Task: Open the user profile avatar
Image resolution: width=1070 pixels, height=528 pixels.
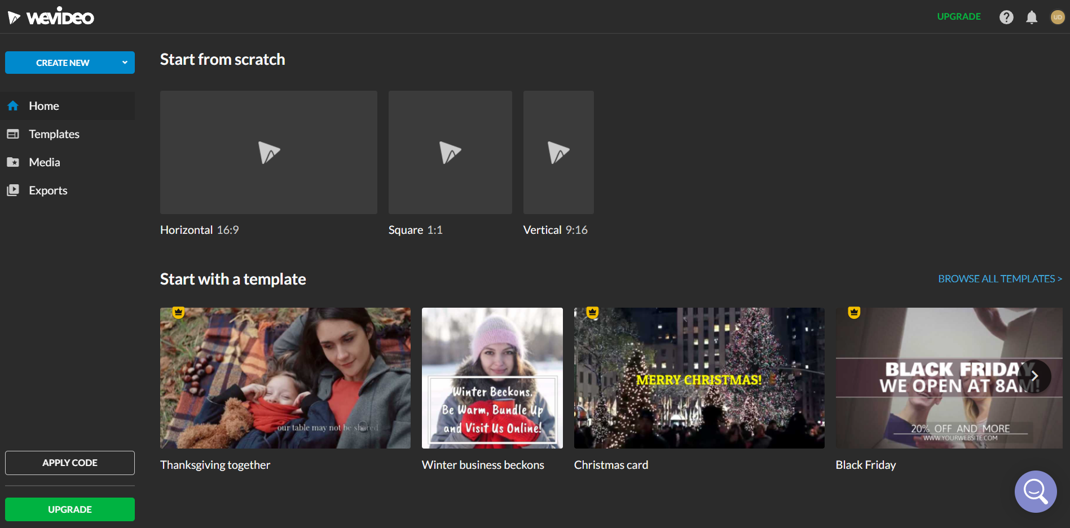Action: click(x=1058, y=17)
